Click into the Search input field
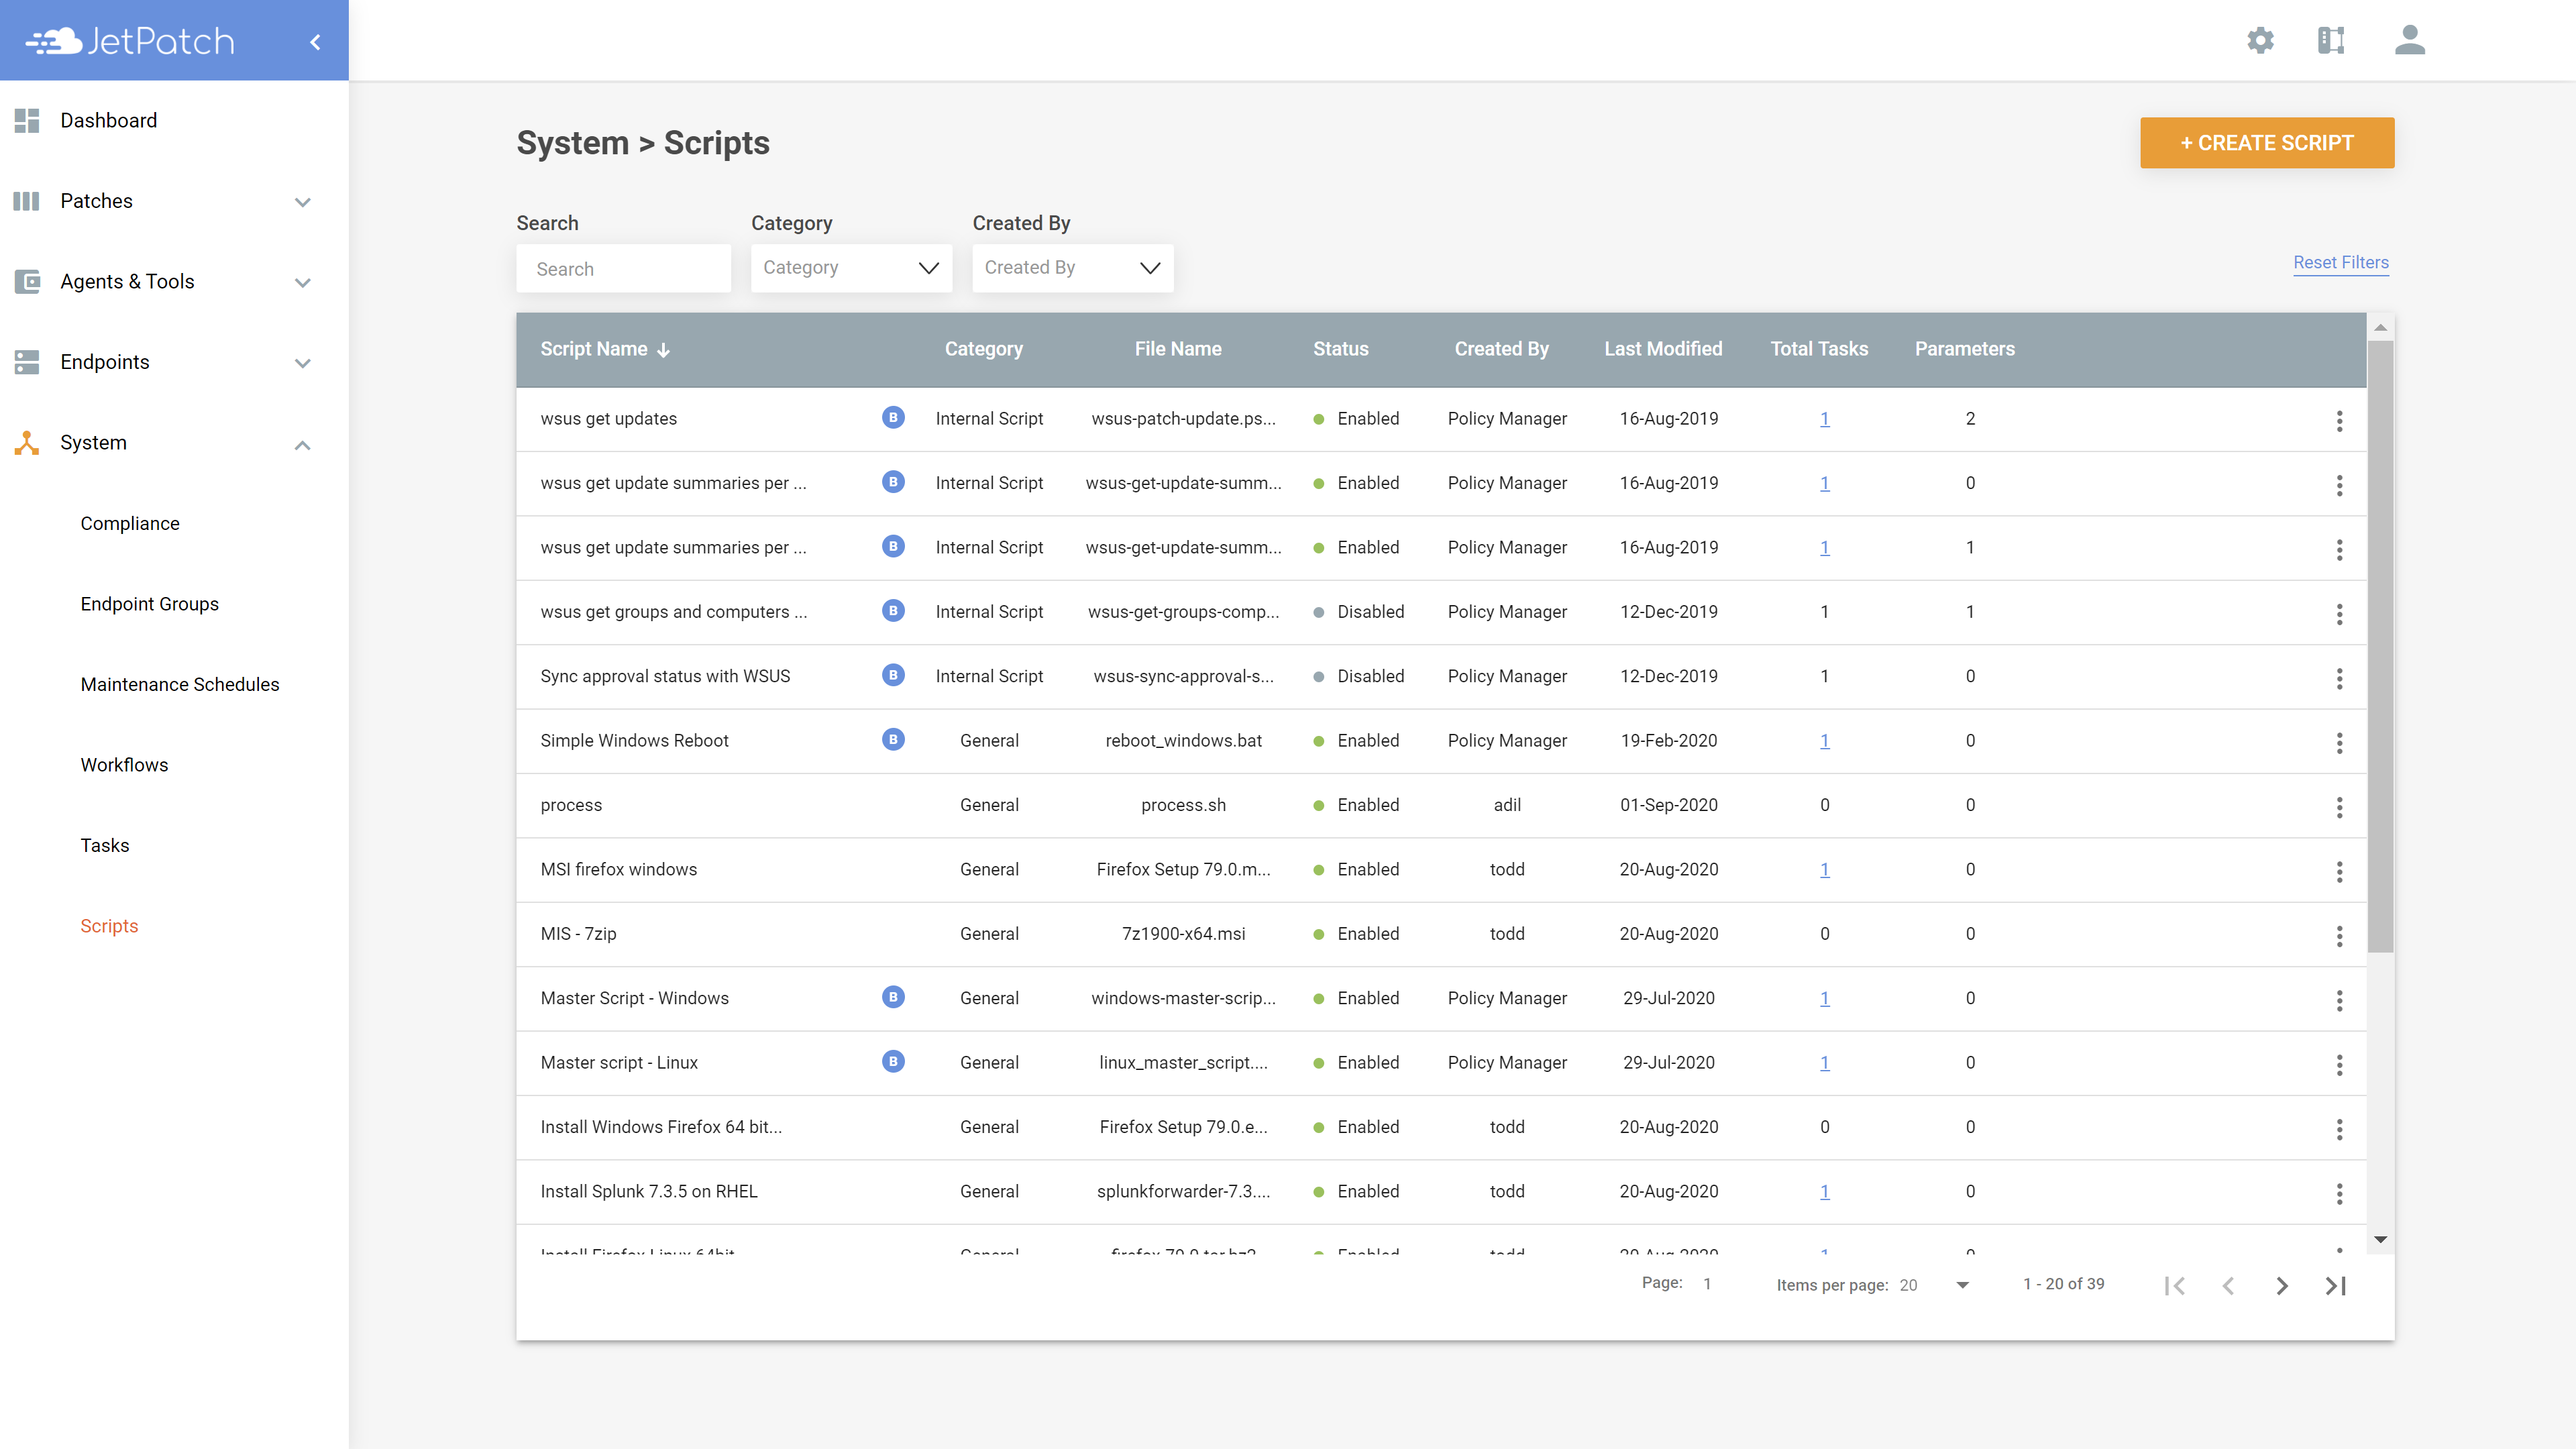This screenshot has width=2576, height=1449. (x=623, y=269)
